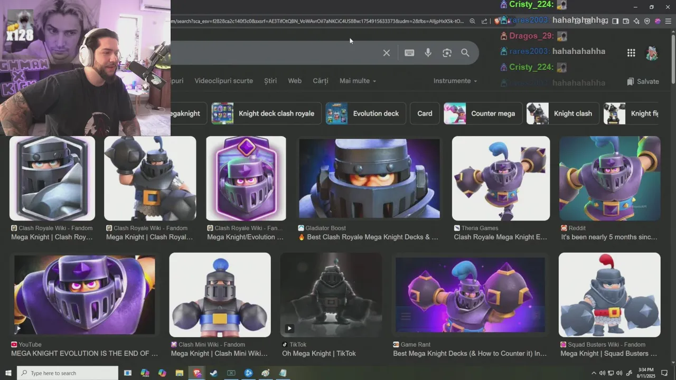Click the share page icon in address bar

(x=484, y=21)
